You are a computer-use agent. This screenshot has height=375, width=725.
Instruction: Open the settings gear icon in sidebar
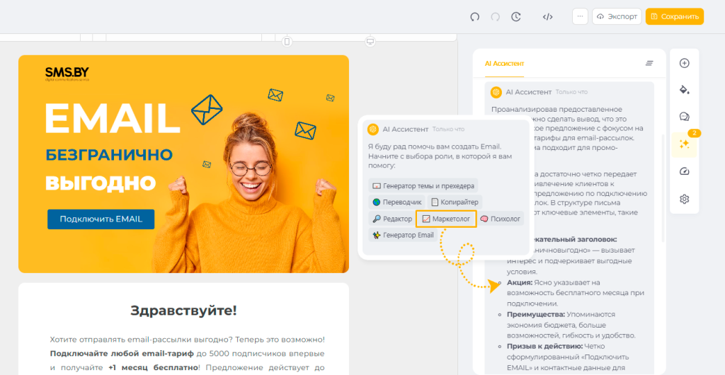tap(684, 199)
